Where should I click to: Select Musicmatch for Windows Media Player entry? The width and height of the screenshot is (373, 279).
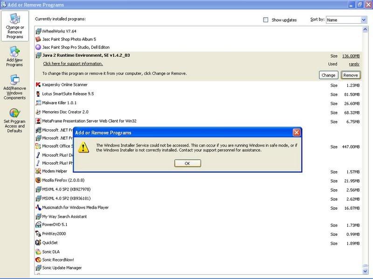198,207
